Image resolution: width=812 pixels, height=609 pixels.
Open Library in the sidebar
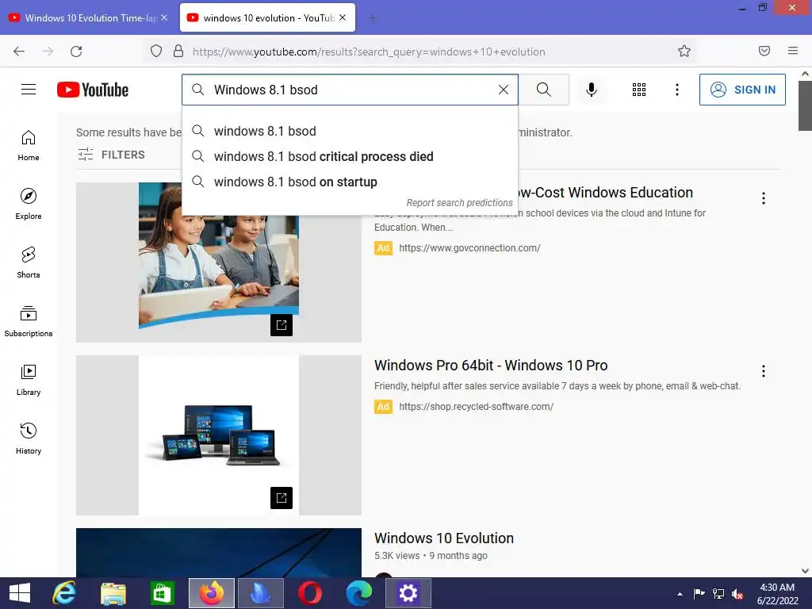(29, 380)
